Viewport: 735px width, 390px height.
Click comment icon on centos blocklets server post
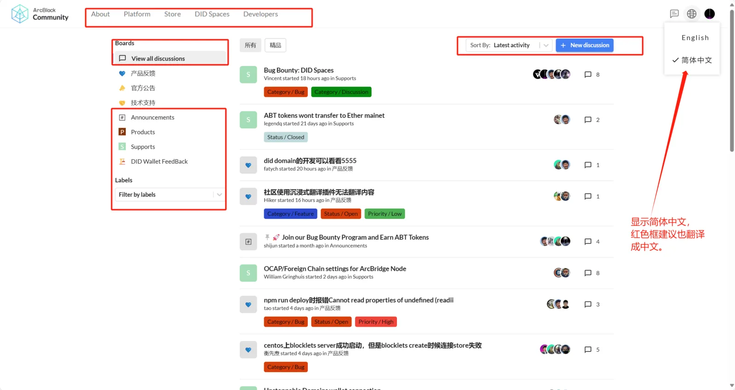tap(588, 350)
